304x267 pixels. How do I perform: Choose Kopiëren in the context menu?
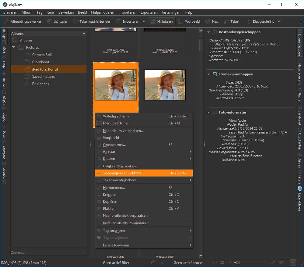coord(144,202)
